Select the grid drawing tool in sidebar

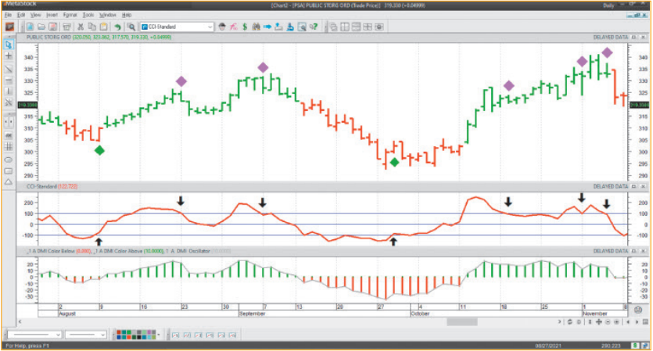click(9, 146)
